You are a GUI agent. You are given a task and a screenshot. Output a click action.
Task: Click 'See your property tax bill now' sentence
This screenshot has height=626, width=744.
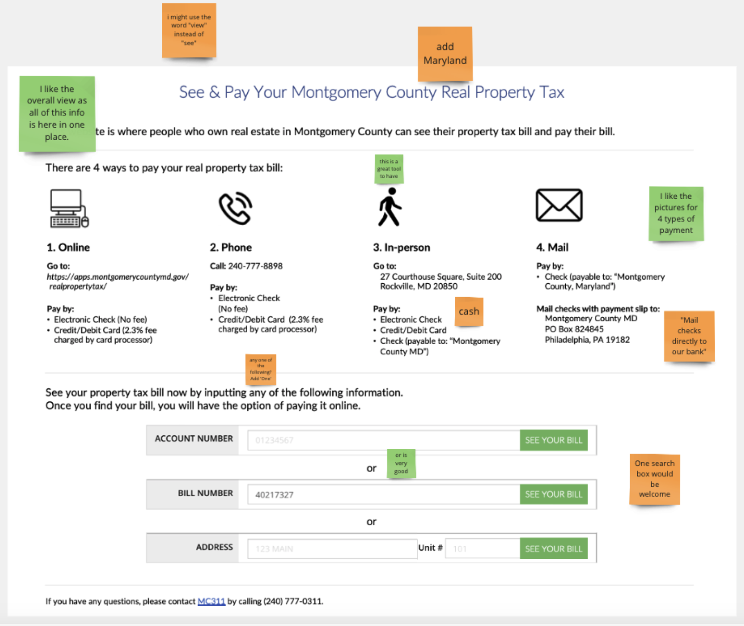224,393
